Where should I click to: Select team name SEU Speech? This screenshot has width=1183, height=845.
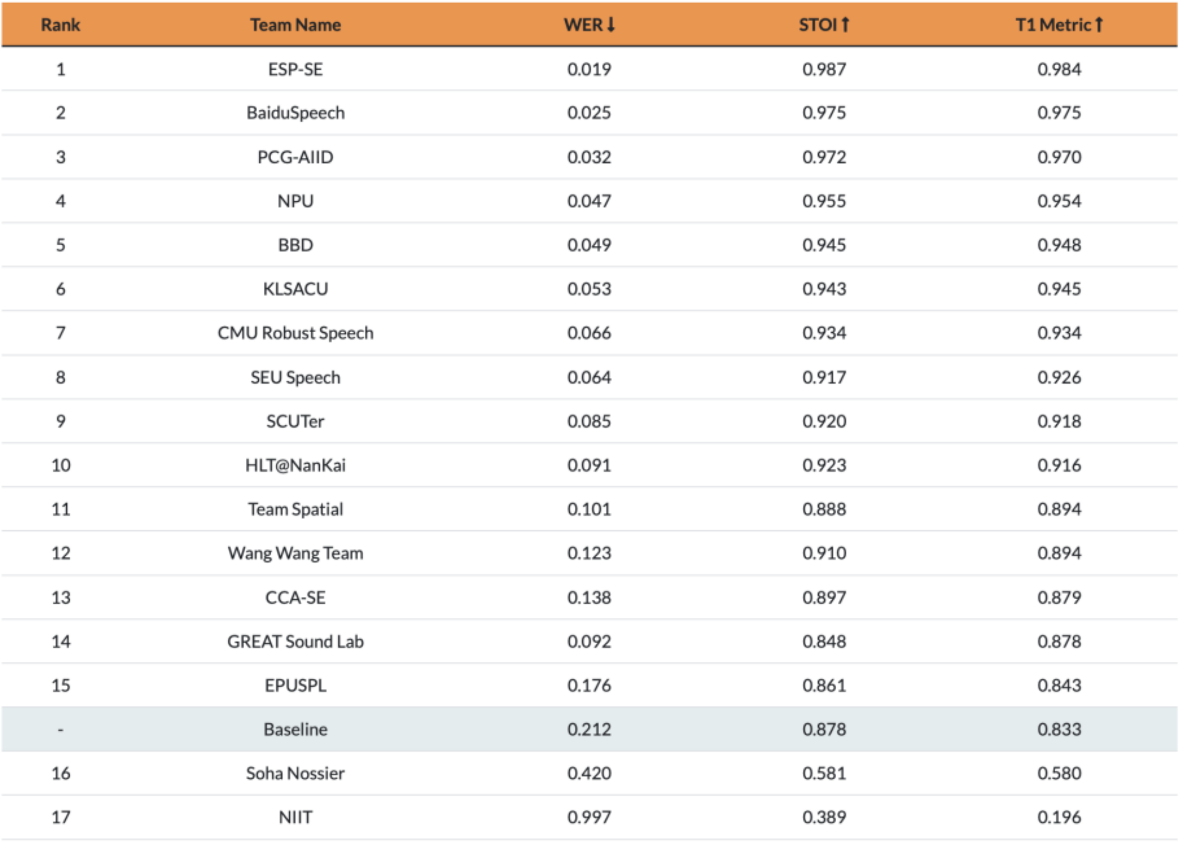tap(295, 377)
